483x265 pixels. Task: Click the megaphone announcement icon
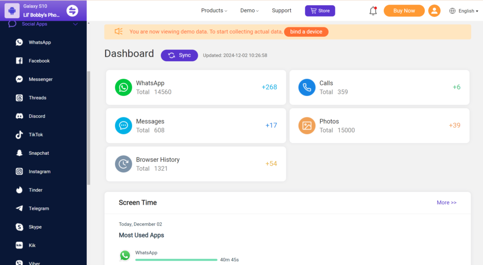coord(118,32)
